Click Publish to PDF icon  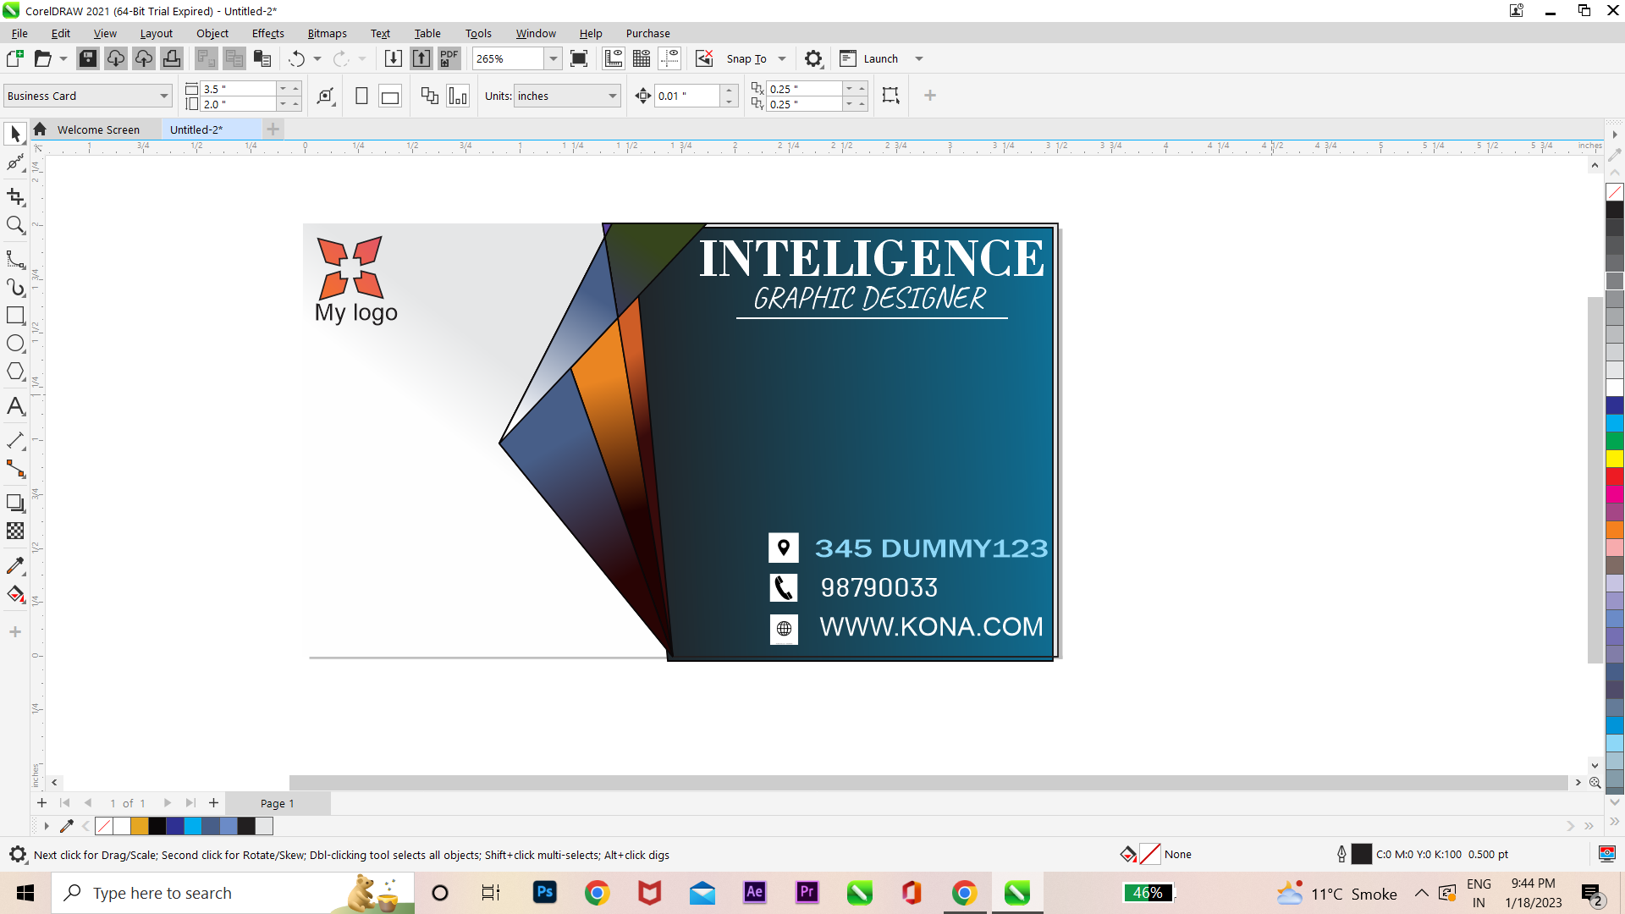tap(449, 58)
